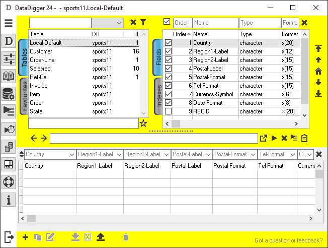This screenshot has height=248, width=328.
Task: Switch to the Favourites tab
Action: (x=24, y=97)
